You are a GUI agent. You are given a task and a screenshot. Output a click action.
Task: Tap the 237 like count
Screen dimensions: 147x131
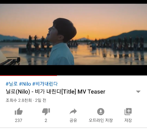click(19, 120)
